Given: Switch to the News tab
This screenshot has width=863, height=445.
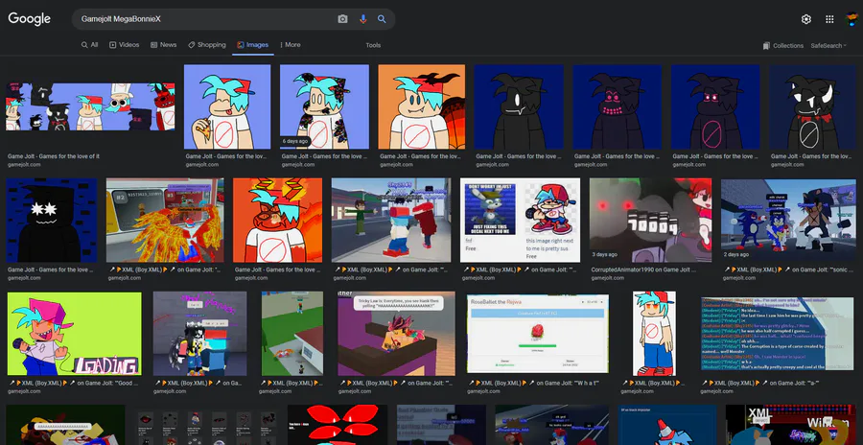Looking at the screenshot, I should [163, 45].
